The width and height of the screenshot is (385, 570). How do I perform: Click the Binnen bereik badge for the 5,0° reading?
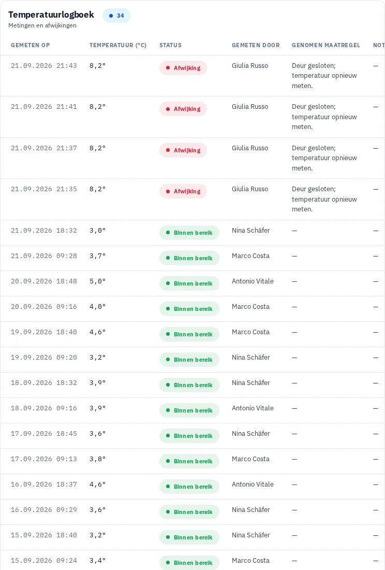click(189, 283)
